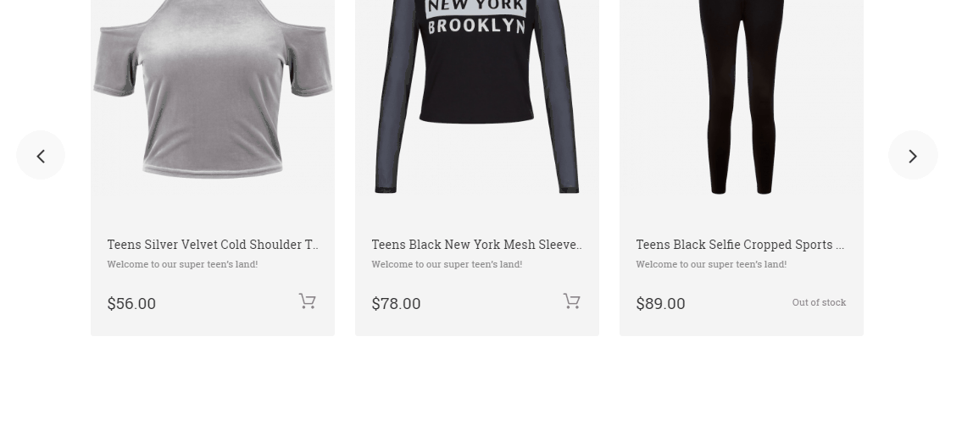973x425 pixels.
Task: Open Teens Black New York Mesh Sleeve title
Action: (476, 245)
